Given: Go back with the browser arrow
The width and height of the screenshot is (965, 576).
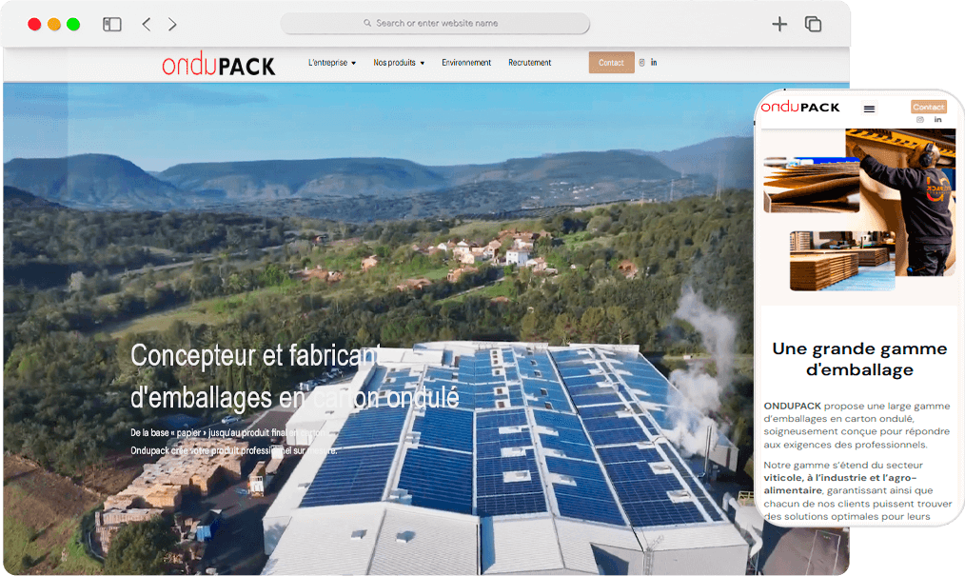Looking at the screenshot, I should point(146,24).
